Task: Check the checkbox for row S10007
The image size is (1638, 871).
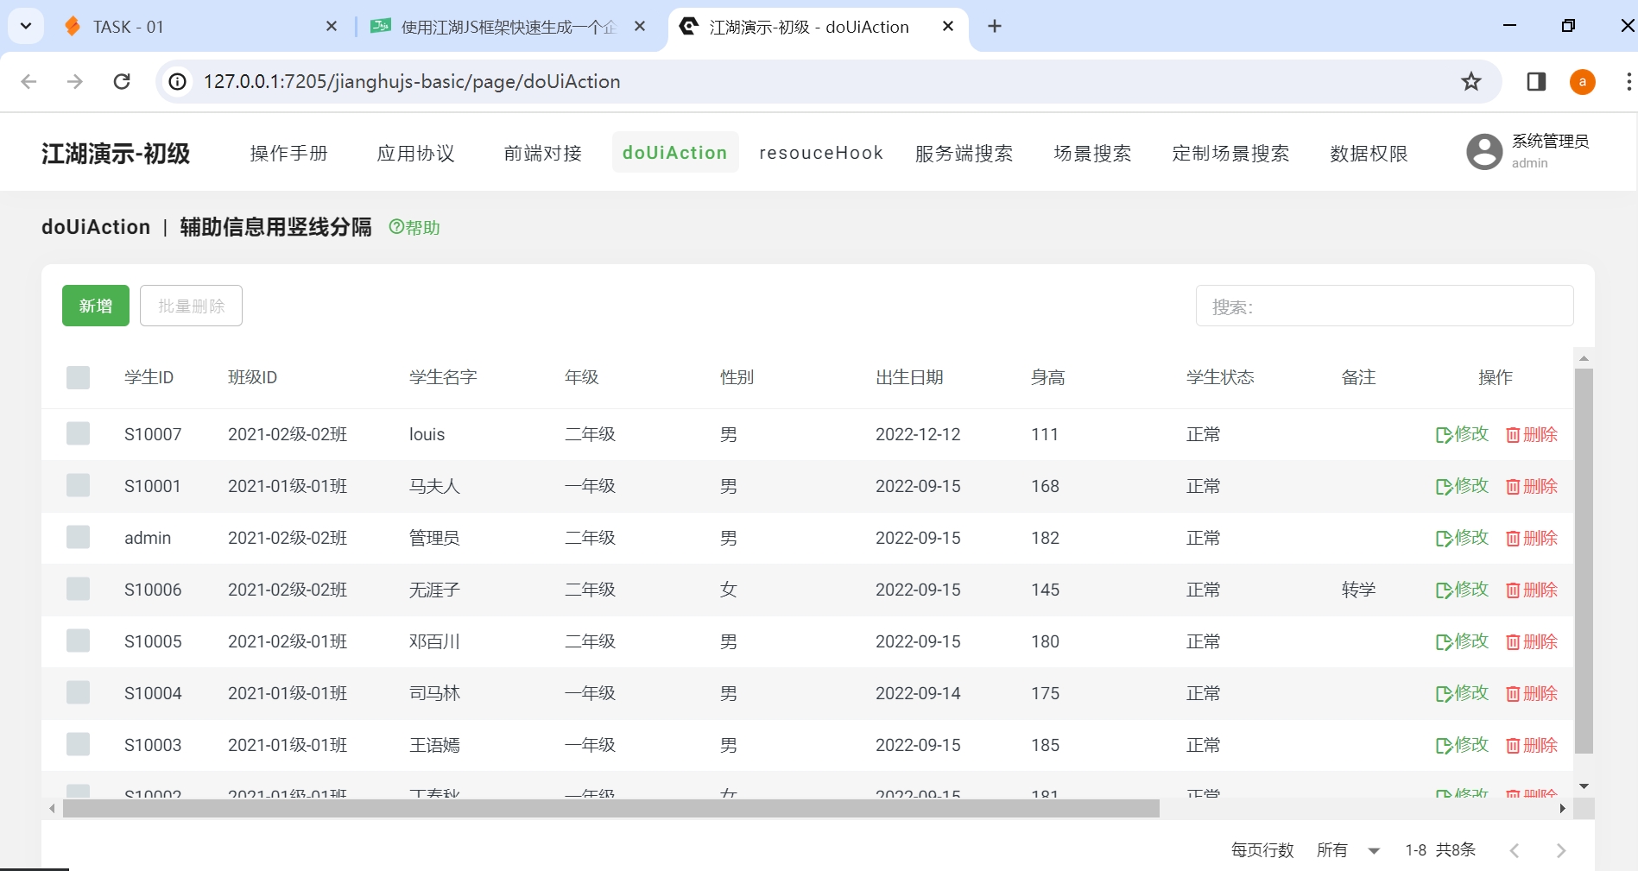Action: point(79,434)
